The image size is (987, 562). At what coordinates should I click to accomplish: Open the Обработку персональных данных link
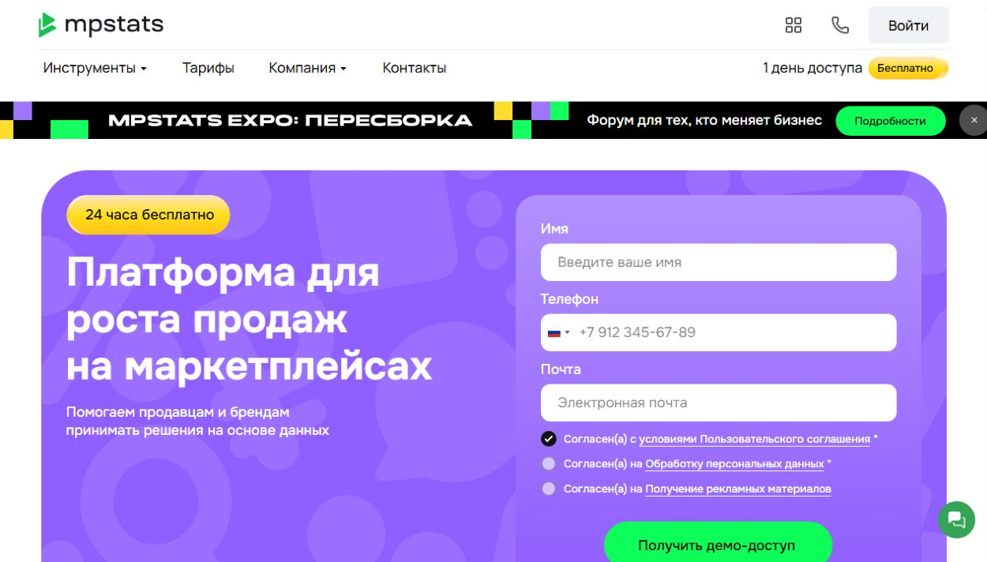coord(734,464)
